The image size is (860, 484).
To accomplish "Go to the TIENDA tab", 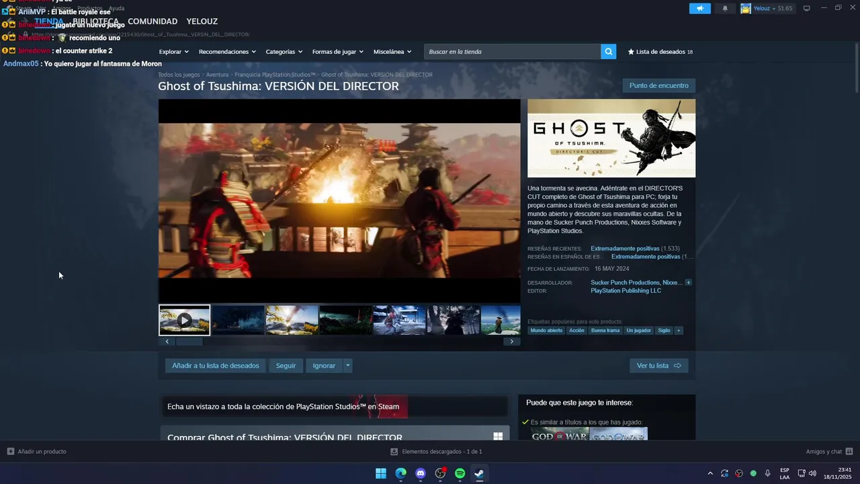I will click(x=49, y=22).
